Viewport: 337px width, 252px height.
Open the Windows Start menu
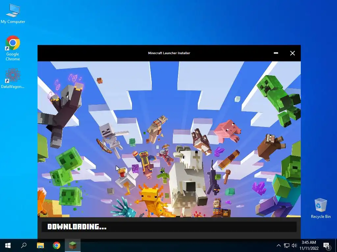pyautogui.click(x=8, y=245)
